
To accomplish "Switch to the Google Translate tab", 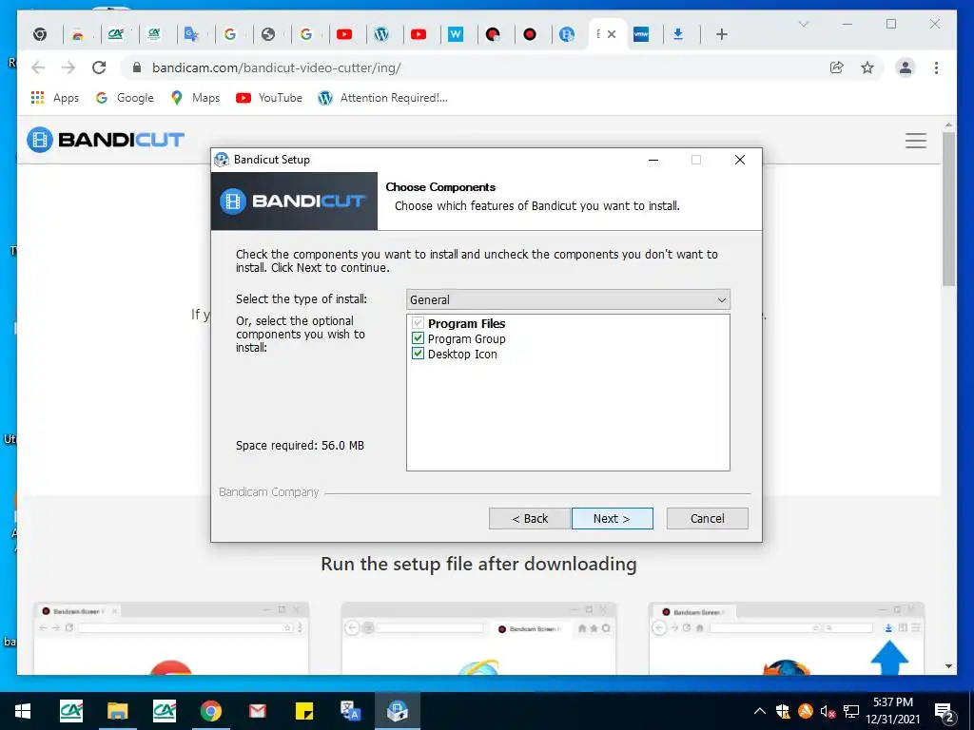I will (191, 34).
